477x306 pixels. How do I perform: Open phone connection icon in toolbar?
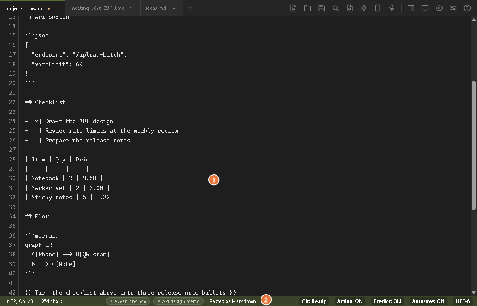click(377, 8)
